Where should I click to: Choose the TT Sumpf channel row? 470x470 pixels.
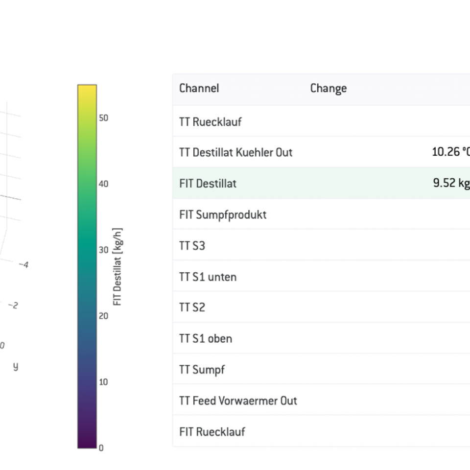tap(321, 369)
